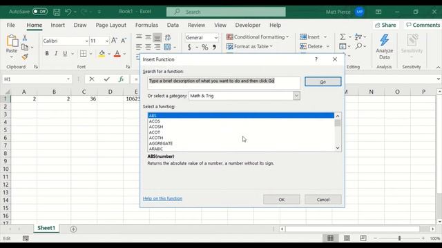Click the function list scroll down arrow
Screen dimensions: 442x248
pyautogui.click(x=338, y=148)
